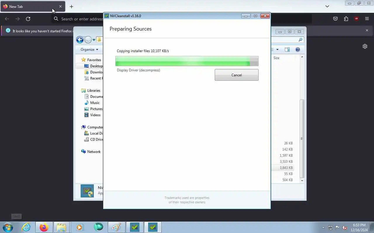The image size is (374, 233).
Task: Open the Organize menu in Explorer
Action: 89,50
